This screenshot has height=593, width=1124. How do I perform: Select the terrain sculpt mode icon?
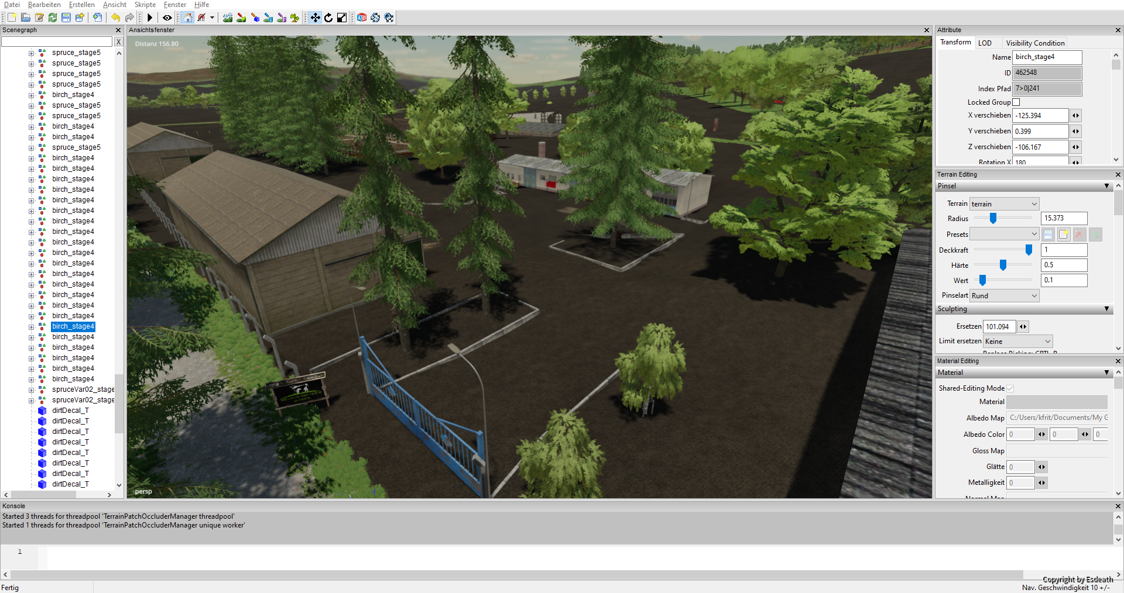[x=228, y=18]
